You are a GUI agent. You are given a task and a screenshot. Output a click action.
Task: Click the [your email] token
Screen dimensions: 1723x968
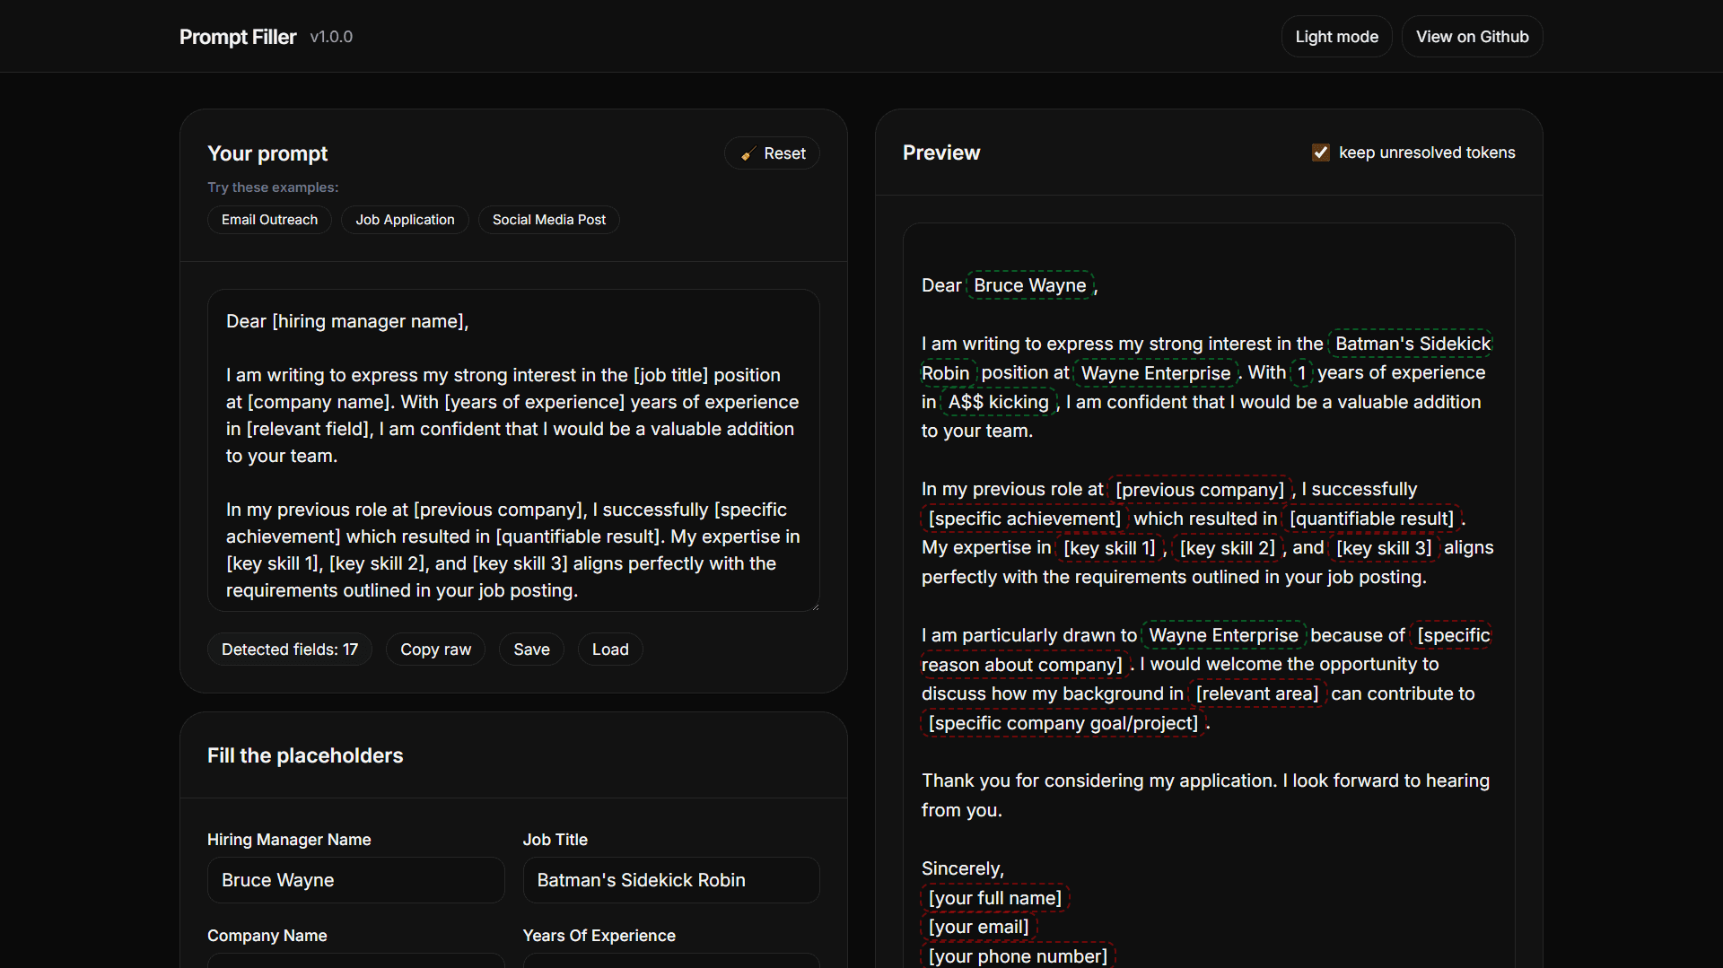pos(979,927)
